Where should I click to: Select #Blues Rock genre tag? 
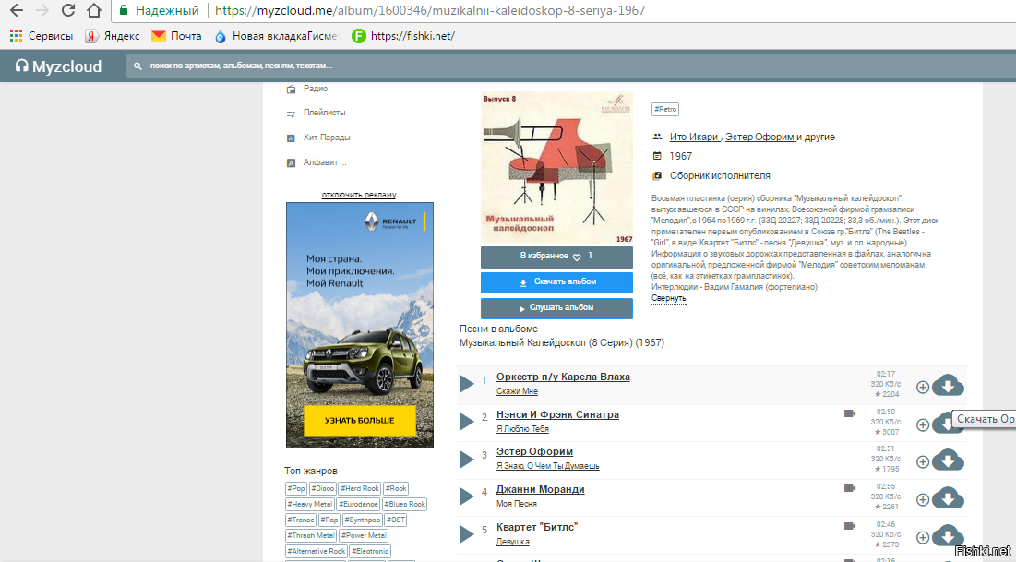click(404, 504)
